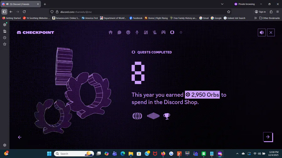The height and width of the screenshot is (158, 282).
Task: Mute the Checkpoint sound
Action: pyautogui.click(x=262, y=32)
